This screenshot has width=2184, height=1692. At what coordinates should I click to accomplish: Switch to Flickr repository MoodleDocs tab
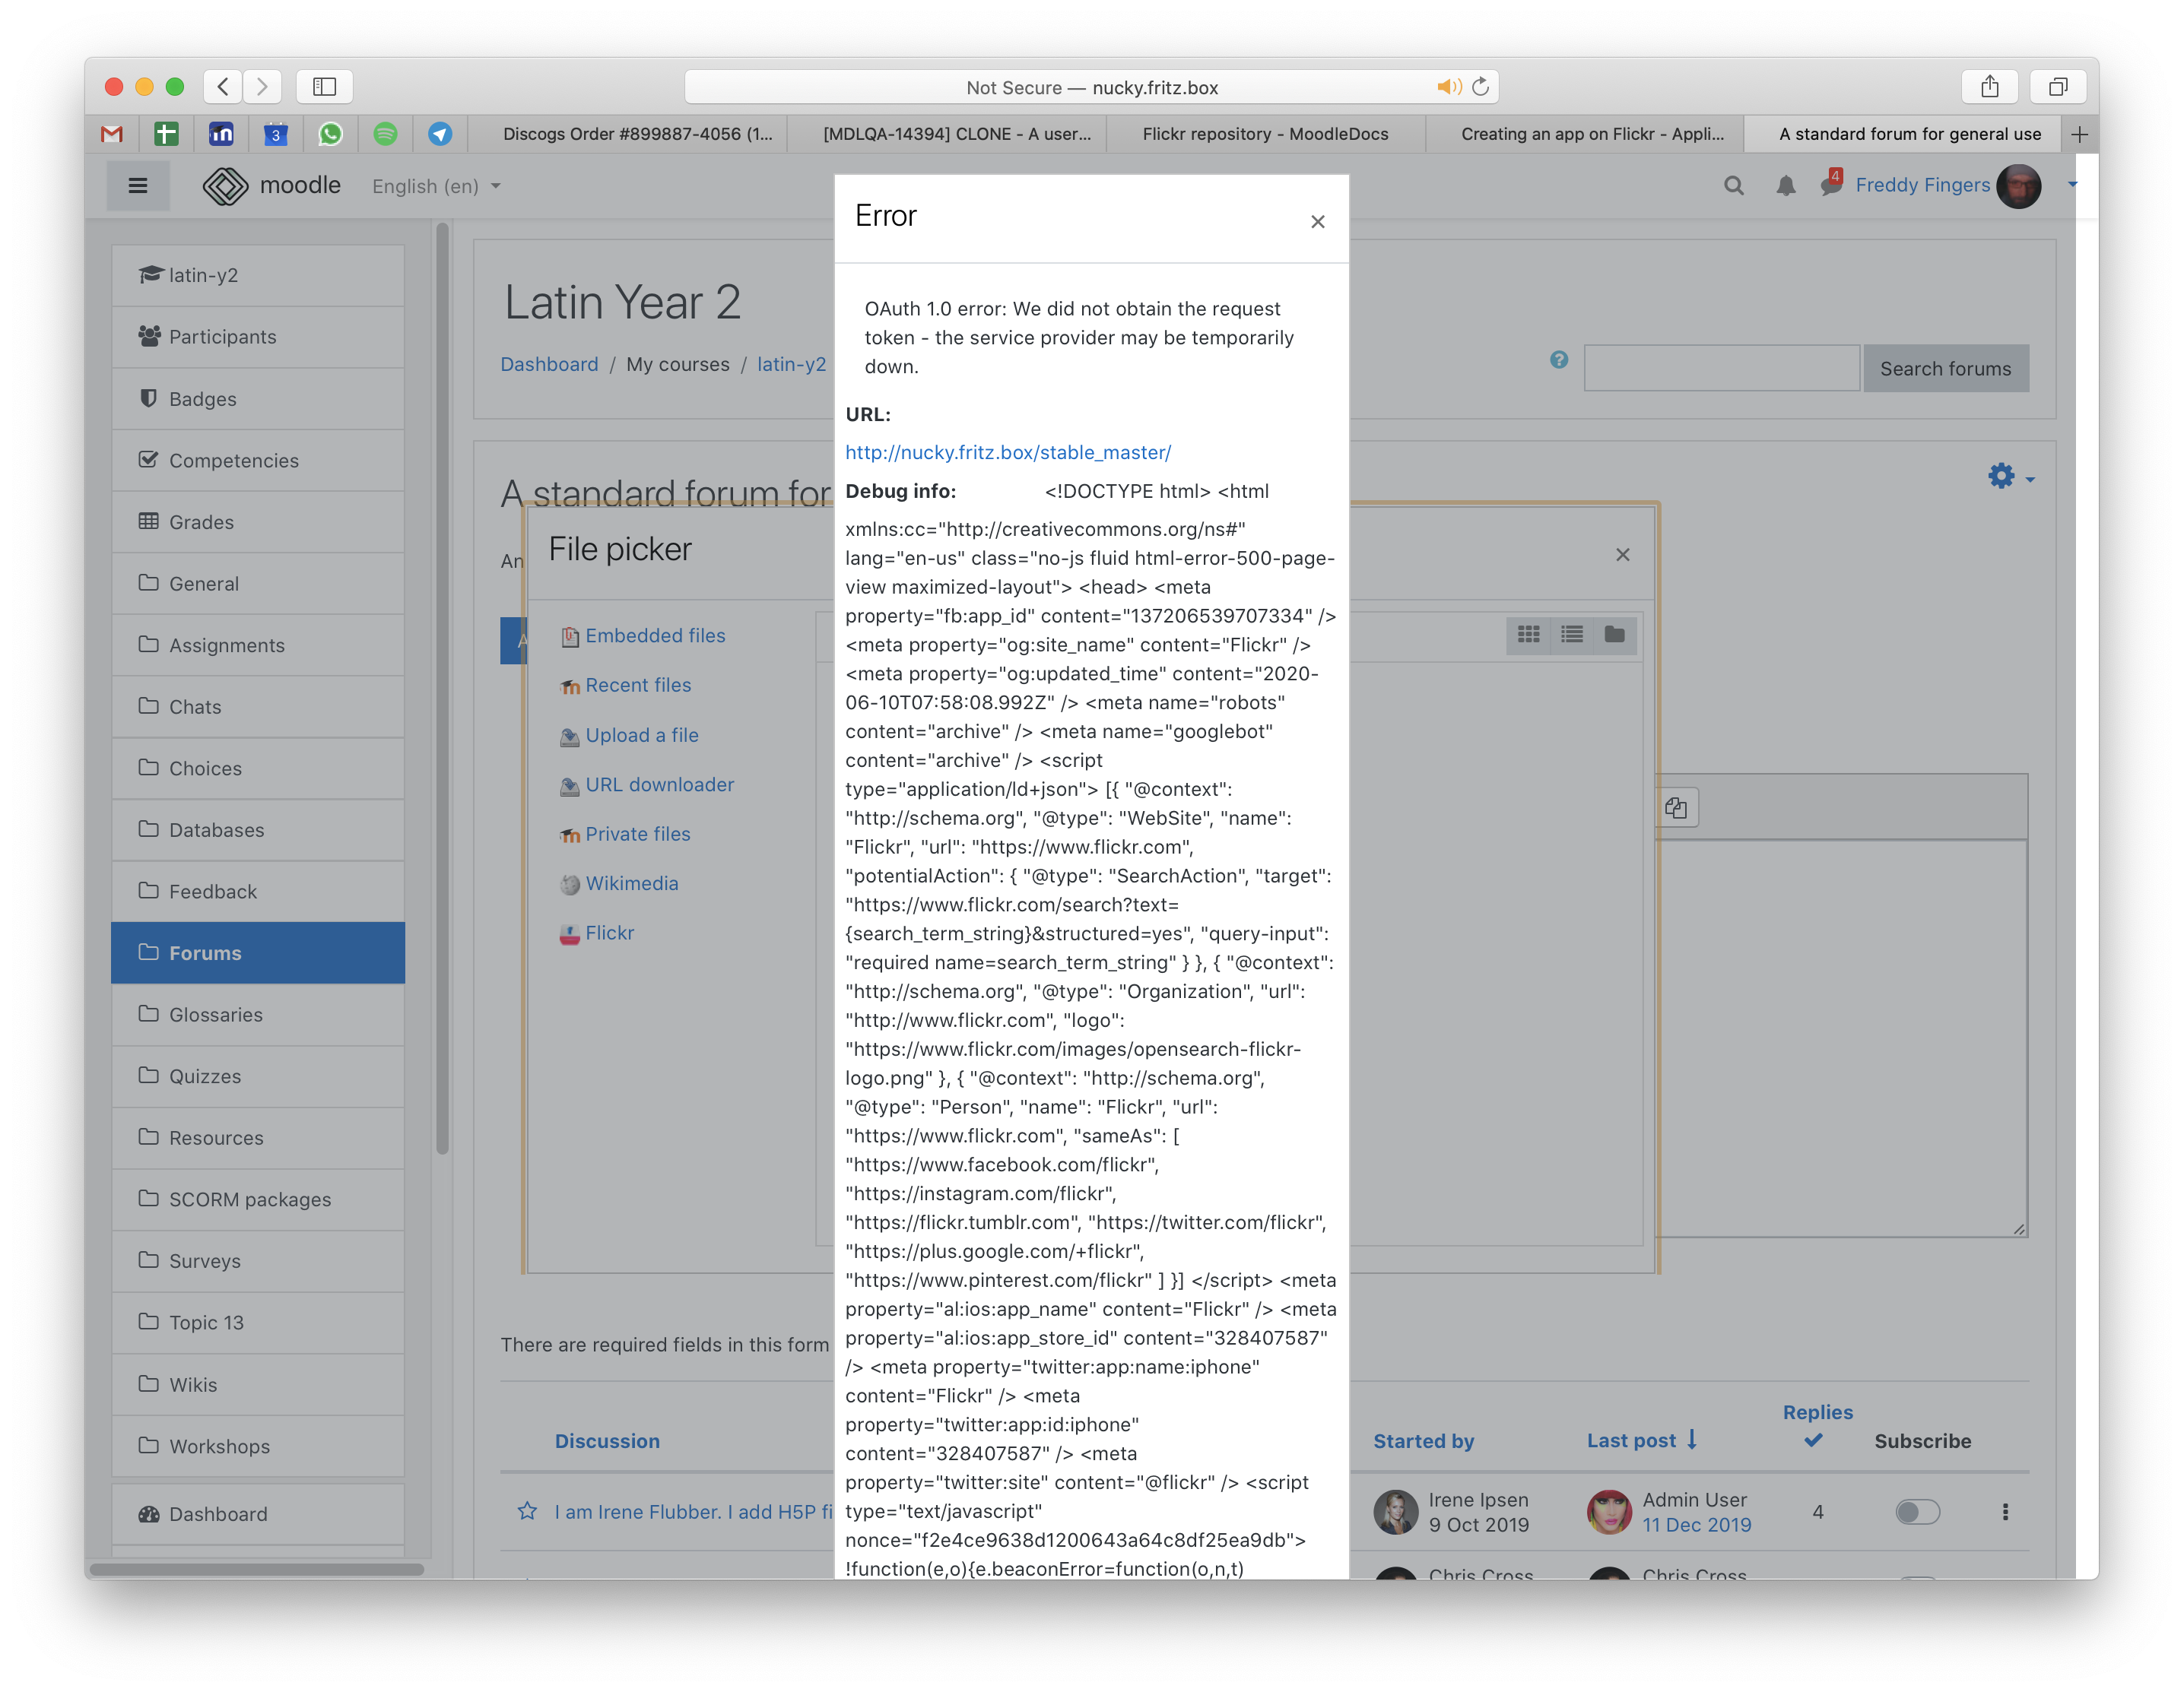1265,134
